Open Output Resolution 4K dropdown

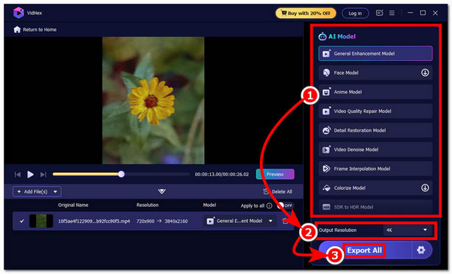click(x=407, y=230)
